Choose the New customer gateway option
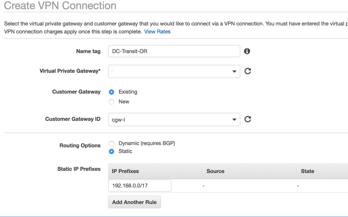This screenshot has height=217, width=348. tap(111, 102)
